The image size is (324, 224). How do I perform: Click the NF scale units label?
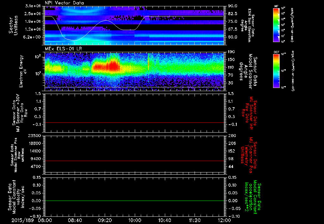click(x=292, y=25)
